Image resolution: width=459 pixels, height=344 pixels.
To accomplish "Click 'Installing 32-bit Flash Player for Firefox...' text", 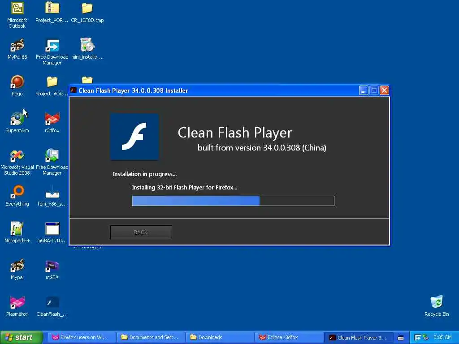I will pyautogui.click(x=184, y=187).
